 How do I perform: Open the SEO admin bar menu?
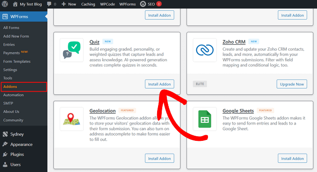(x=151, y=4)
